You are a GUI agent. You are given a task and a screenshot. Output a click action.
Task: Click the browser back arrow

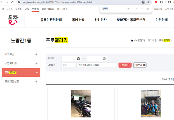coord(2,2)
